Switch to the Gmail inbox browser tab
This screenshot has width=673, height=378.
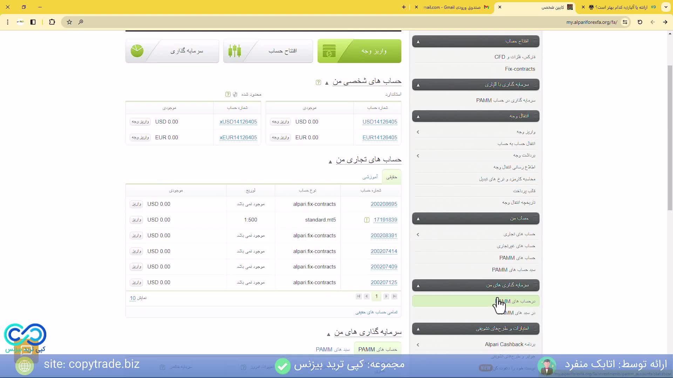tap(456, 7)
